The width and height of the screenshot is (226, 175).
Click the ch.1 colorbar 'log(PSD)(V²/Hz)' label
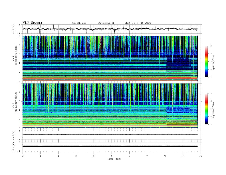213,63
